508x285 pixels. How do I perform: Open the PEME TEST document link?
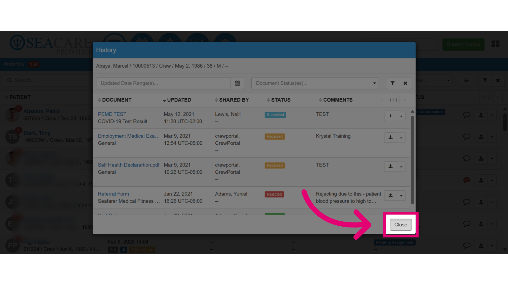[112, 114]
